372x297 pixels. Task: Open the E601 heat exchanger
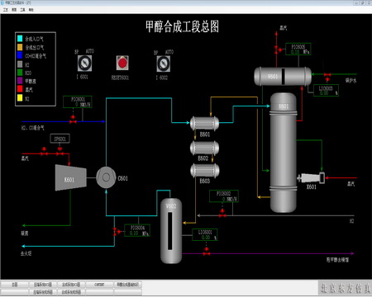tap(204, 124)
